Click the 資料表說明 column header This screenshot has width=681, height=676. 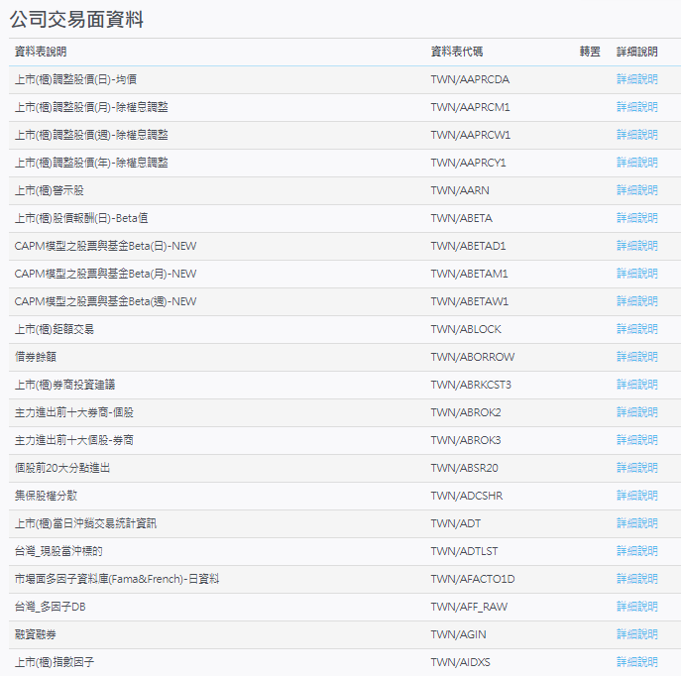41,52
